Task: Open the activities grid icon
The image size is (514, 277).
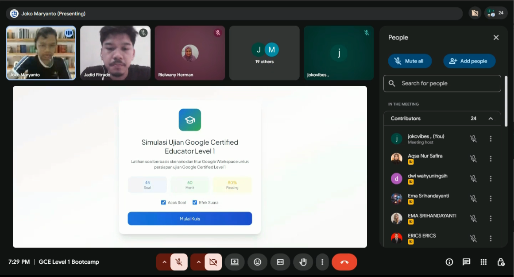Action: 483,262
